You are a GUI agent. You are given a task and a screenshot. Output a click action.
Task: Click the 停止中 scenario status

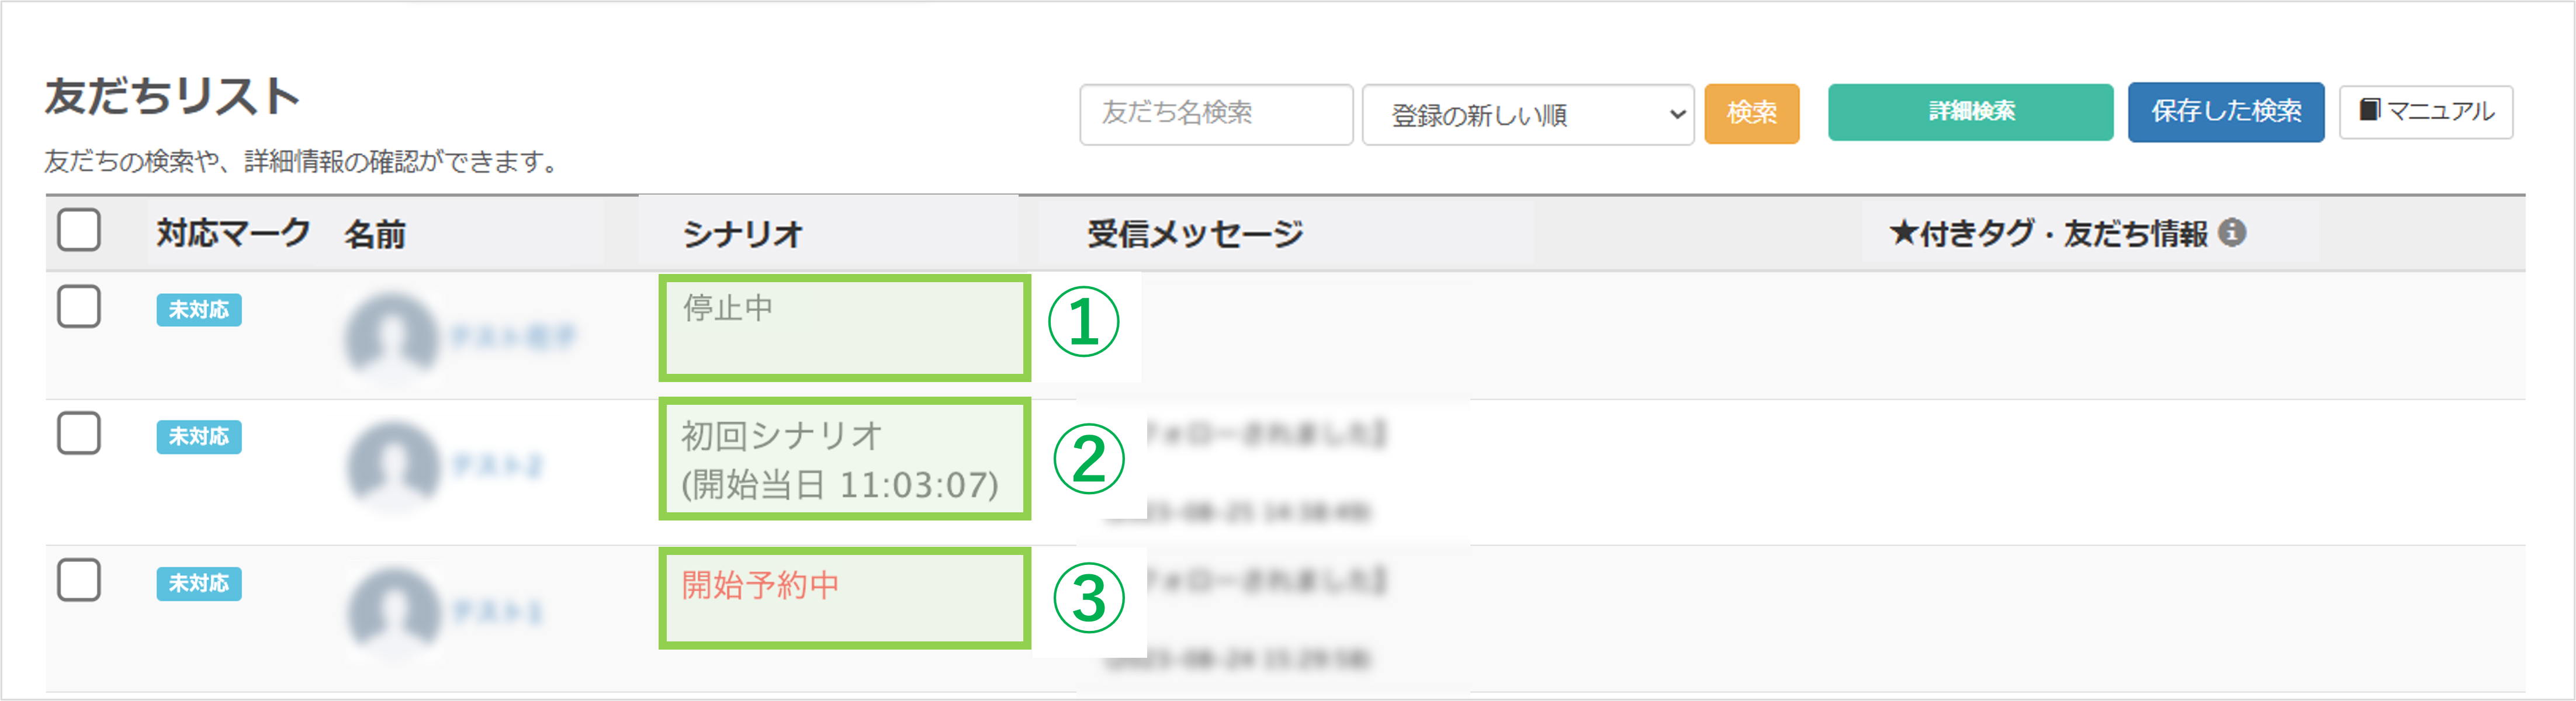(728, 308)
